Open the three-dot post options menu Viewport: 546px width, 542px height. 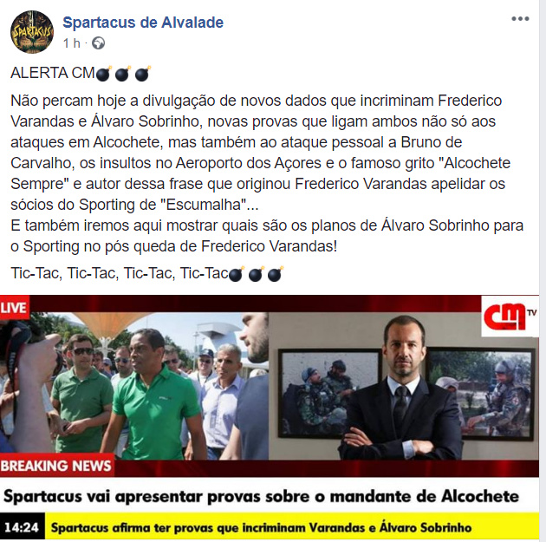pyautogui.click(x=520, y=19)
